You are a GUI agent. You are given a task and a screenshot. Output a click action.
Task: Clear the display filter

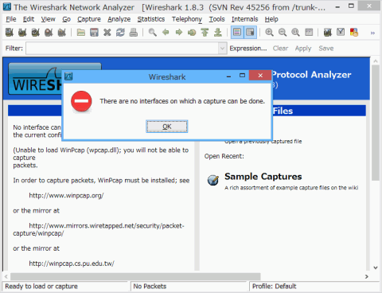pyautogui.click(x=280, y=49)
